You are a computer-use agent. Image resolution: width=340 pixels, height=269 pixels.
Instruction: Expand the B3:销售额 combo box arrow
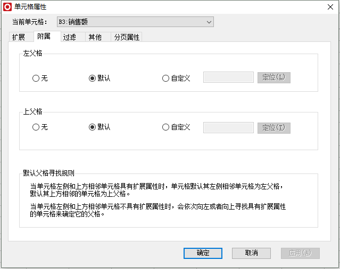point(209,22)
